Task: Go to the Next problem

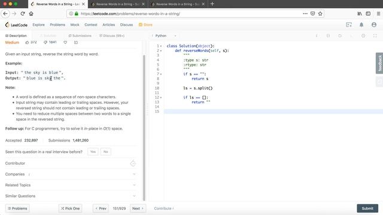Action: pyautogui.click(x=138, y=208)
